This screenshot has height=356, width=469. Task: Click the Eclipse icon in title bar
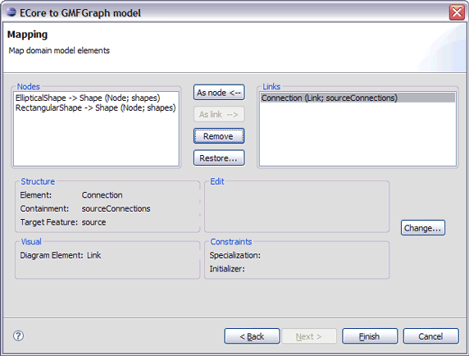coord(11,12)
